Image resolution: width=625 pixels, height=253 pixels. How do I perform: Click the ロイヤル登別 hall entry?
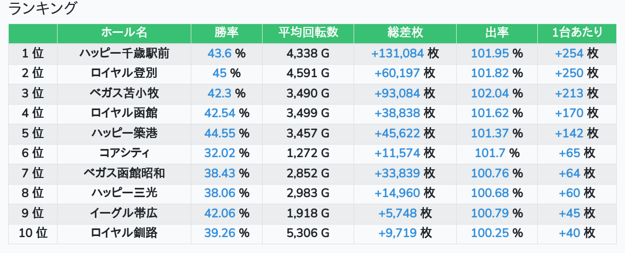124,73
